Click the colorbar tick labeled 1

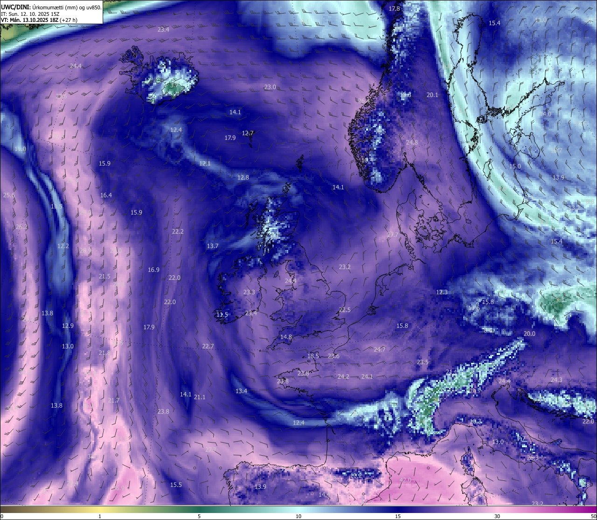(100, 516)
